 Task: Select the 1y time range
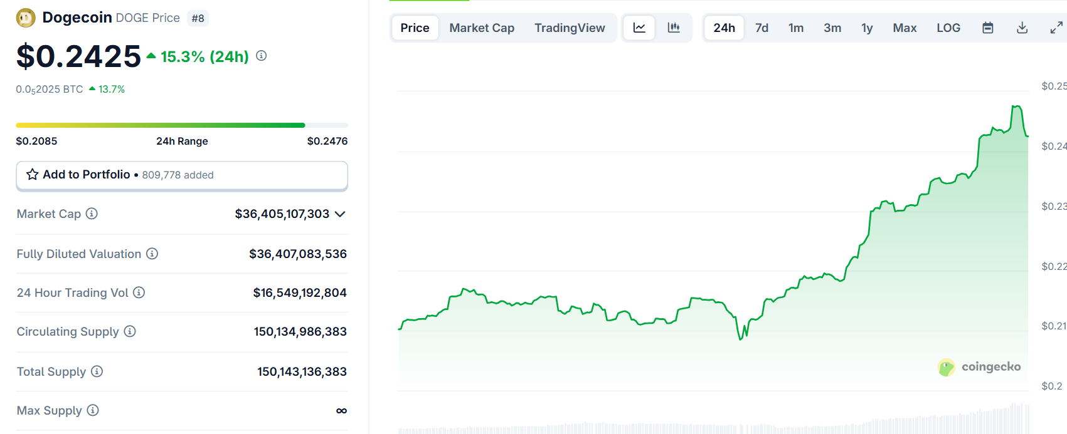pos(867,28)
